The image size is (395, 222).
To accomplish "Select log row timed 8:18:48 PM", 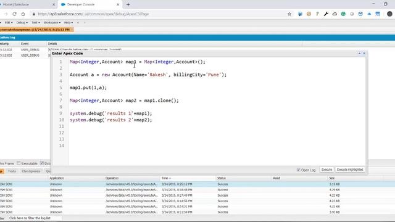I will [197, 190].
